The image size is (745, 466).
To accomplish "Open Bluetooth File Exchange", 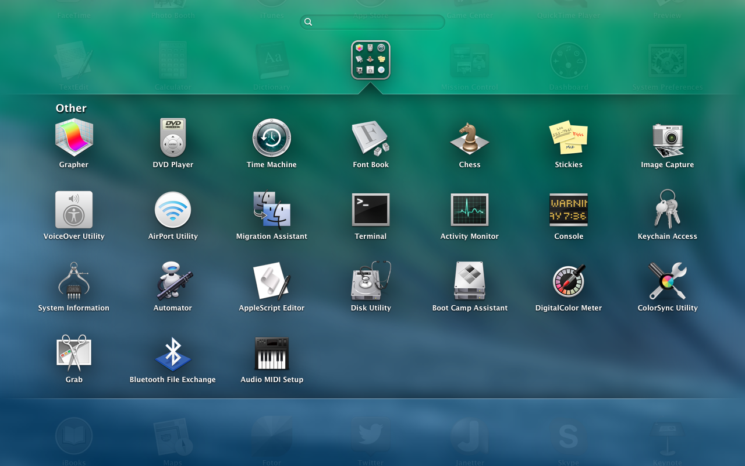I will coord(173,354).
